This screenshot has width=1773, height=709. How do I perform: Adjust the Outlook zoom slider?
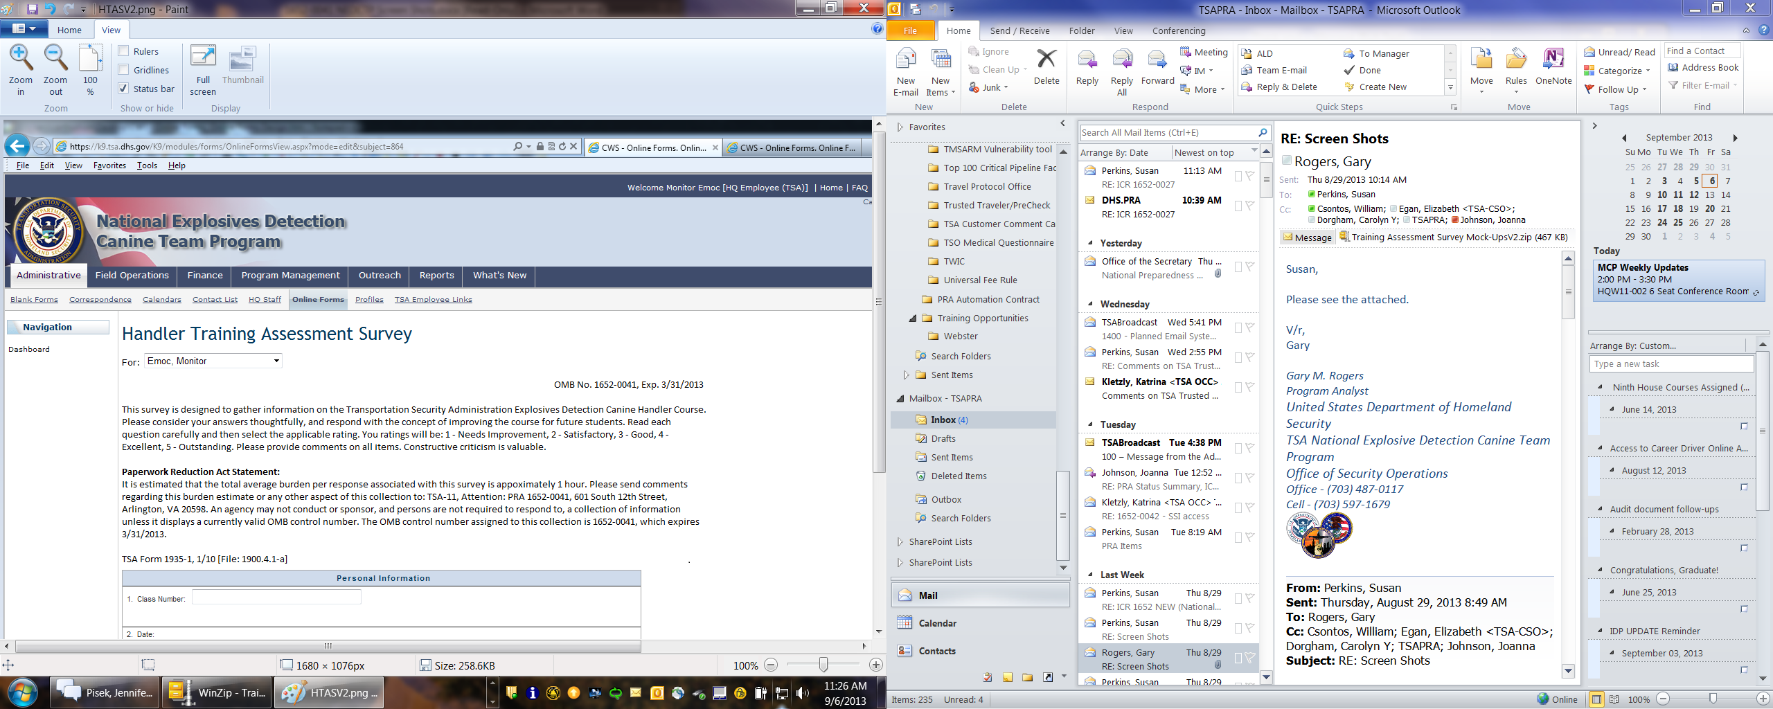(1712, 699)
